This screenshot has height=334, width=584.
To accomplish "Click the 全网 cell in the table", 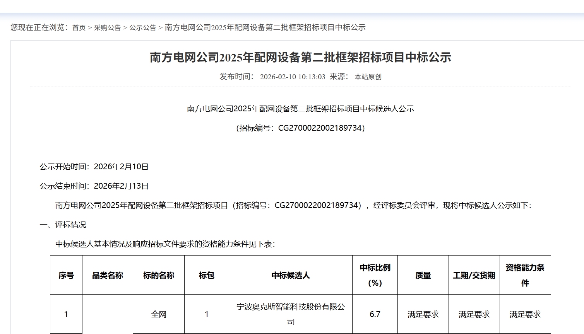I will (x=159, y=314).
